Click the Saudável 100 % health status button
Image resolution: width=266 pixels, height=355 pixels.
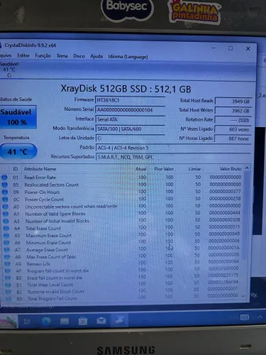(18, 117)
